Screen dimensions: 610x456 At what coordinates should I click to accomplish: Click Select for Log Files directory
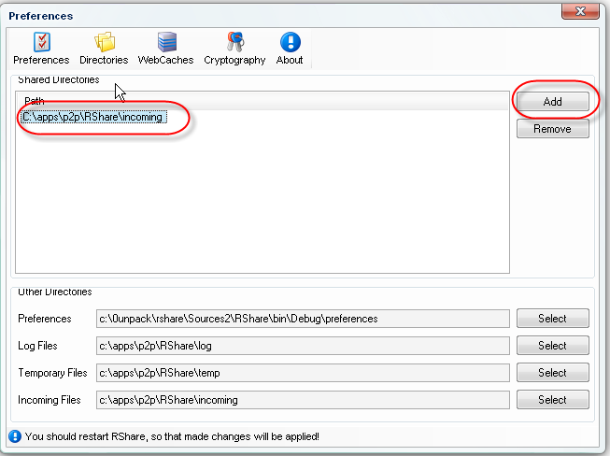(552, 346)
